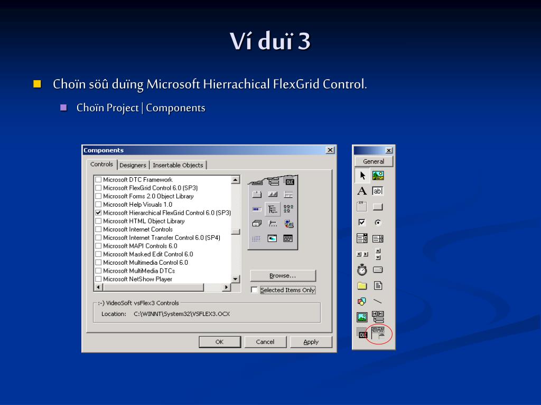Check Microsoft Internet Controls
The height and width of the screenshot is (405, 541).
pos(98,229)
